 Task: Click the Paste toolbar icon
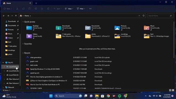click(29, 9)
